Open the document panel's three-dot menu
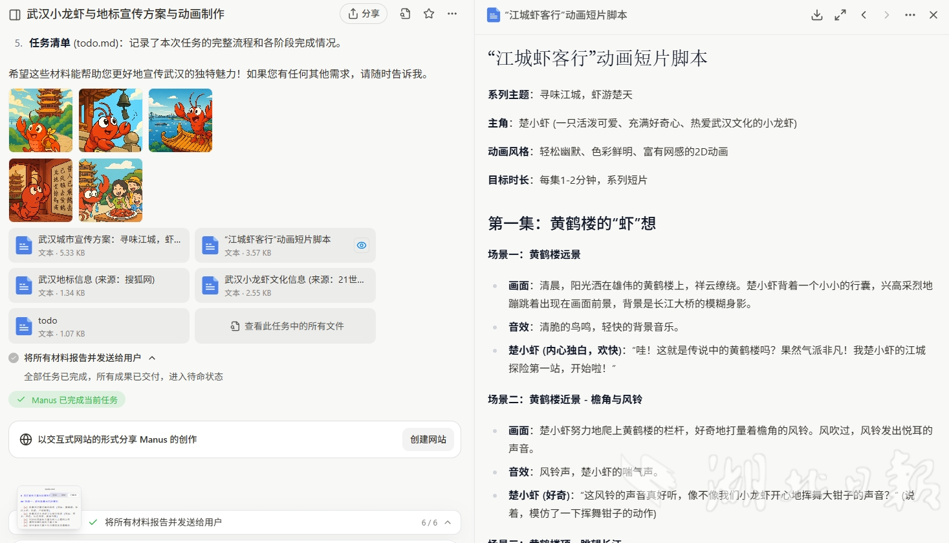This screenshot has height=543, width=949. [910, 15]
